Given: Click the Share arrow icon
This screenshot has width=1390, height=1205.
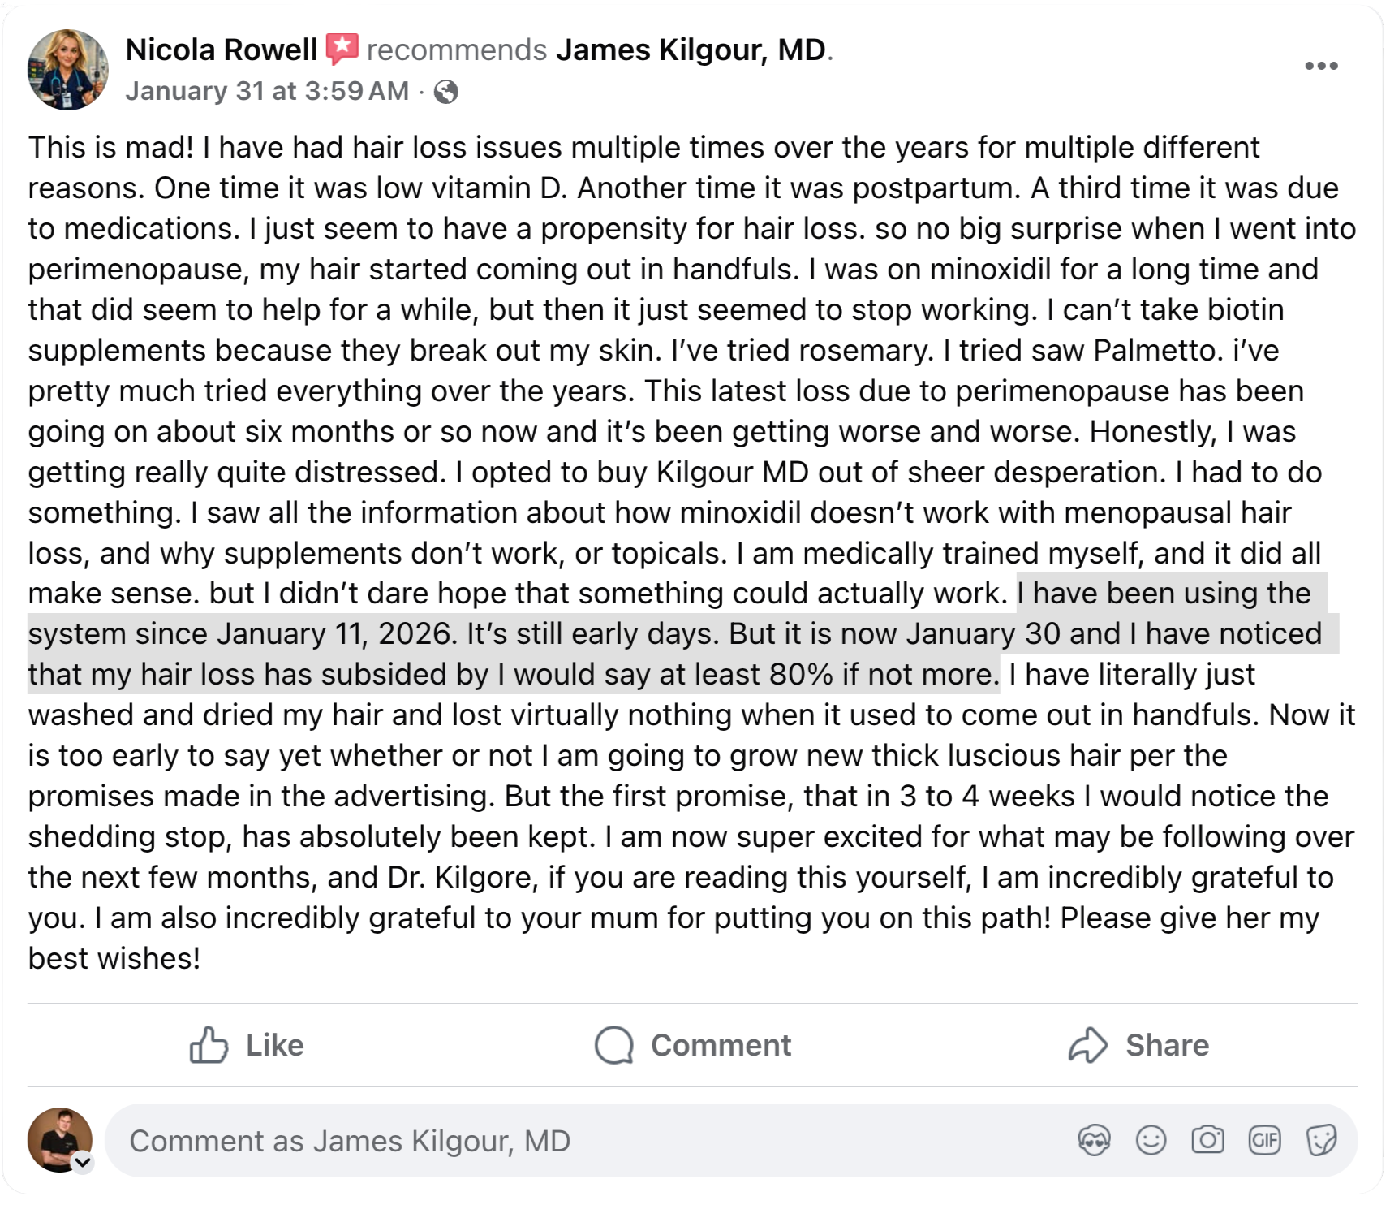Looking at the screenshot, I should (x=1088, y=1045).
